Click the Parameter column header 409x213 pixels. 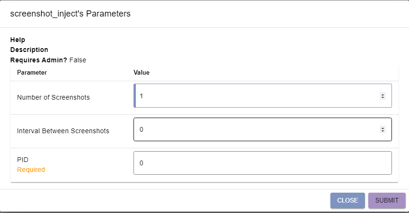(32, 73)
